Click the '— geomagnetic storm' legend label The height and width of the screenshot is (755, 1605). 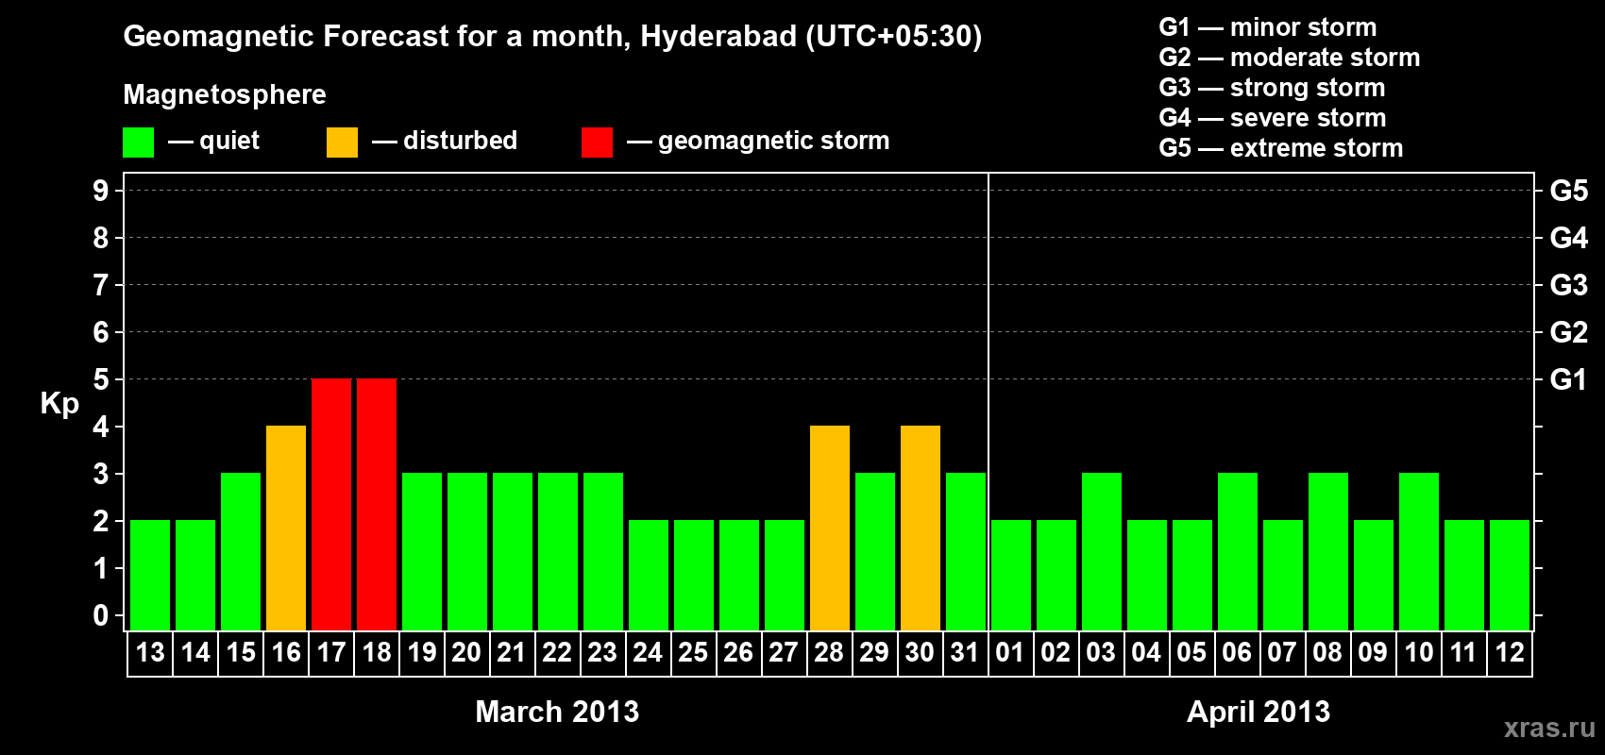point(758,142)
